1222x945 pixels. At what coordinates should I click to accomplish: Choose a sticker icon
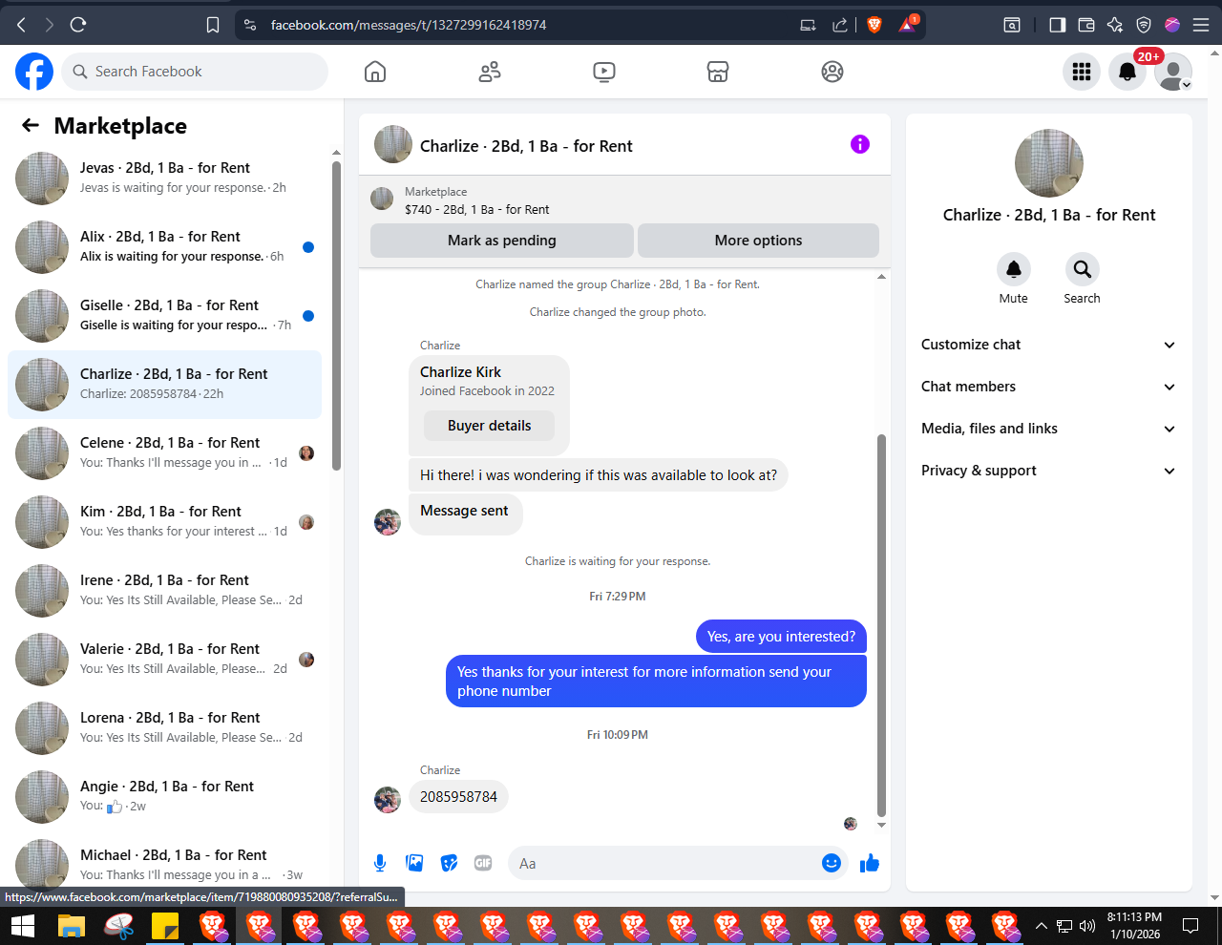[449, 863]
